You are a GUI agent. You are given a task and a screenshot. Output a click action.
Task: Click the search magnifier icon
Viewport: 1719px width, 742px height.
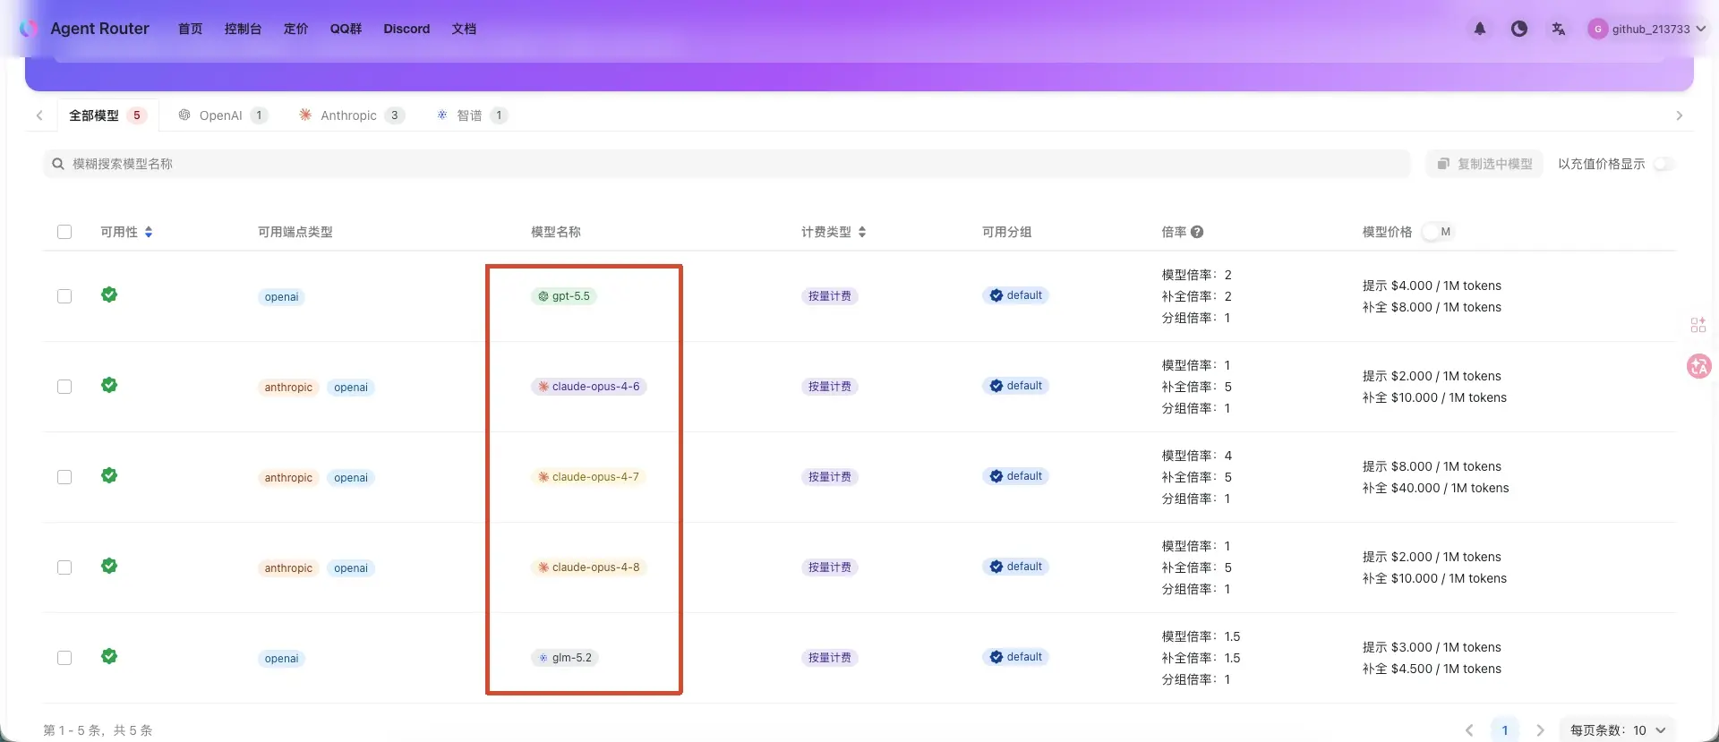pyautogui.click(x=58, y=164)
